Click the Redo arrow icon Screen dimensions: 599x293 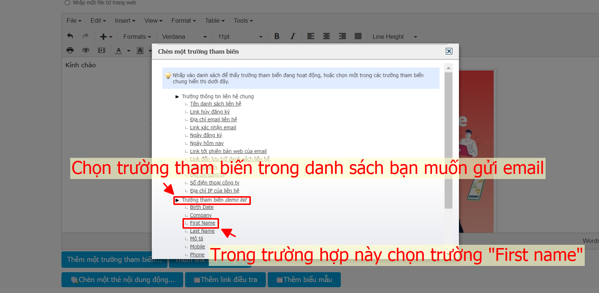tap(86, 36)
